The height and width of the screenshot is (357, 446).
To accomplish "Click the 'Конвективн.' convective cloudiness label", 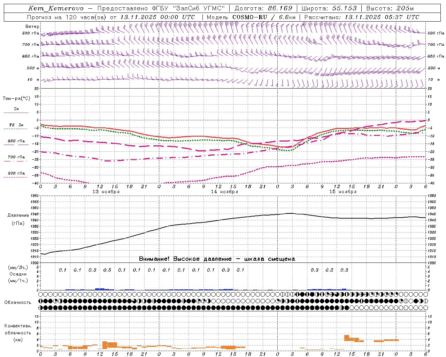I will click(18, 326).
